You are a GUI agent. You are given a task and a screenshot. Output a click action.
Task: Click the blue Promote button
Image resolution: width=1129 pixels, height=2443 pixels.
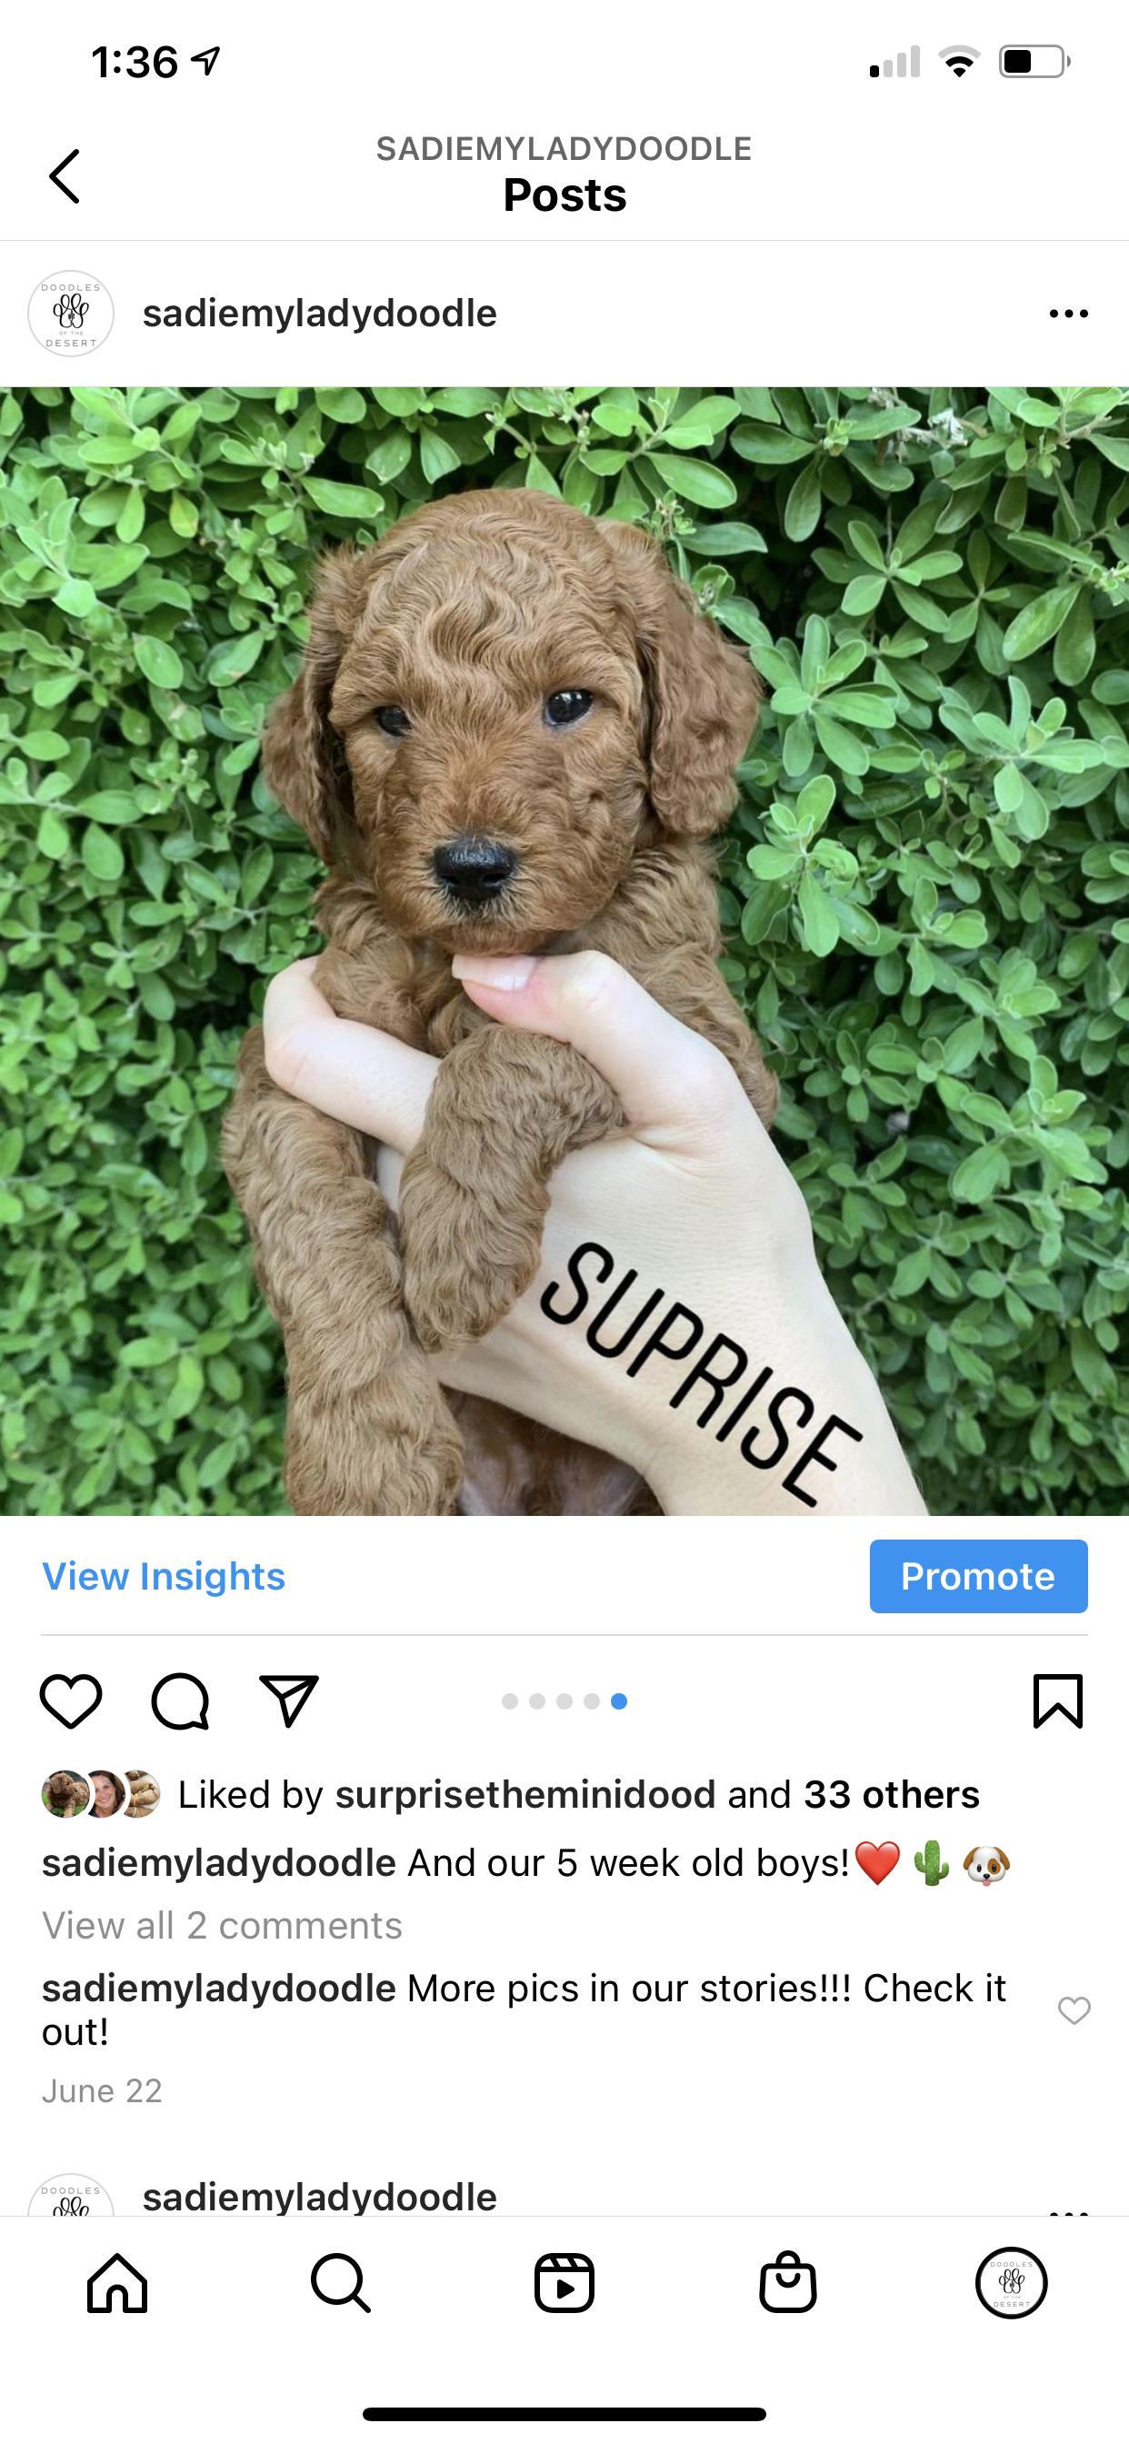tap(978, 1576)
